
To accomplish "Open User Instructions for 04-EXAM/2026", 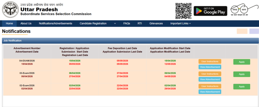I will pyautogui.click(x=210, y=61).
